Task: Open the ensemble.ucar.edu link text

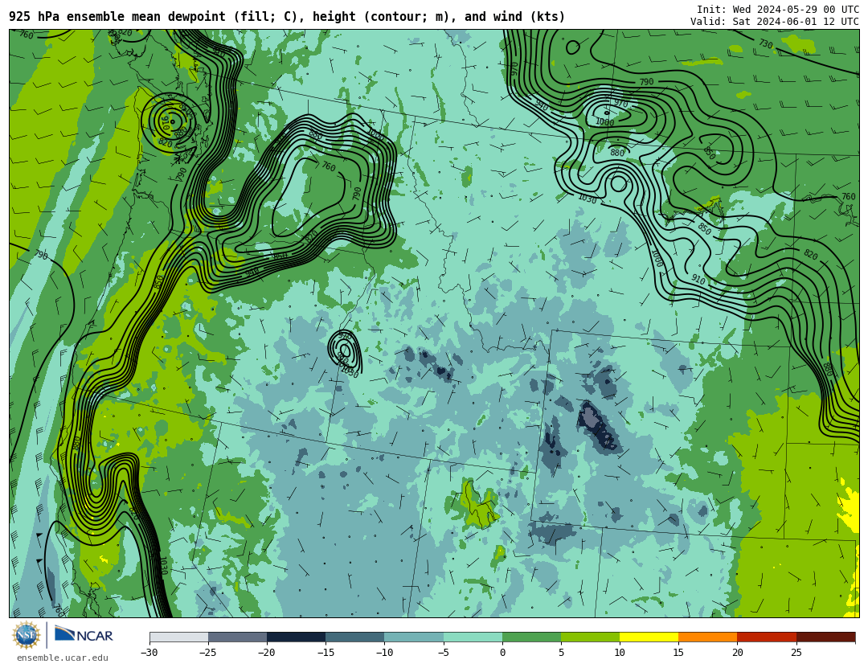Action: [x=63, y=658]
